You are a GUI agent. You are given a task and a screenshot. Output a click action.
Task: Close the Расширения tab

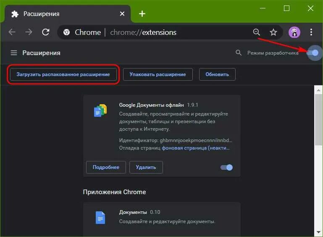pos(122,14)
